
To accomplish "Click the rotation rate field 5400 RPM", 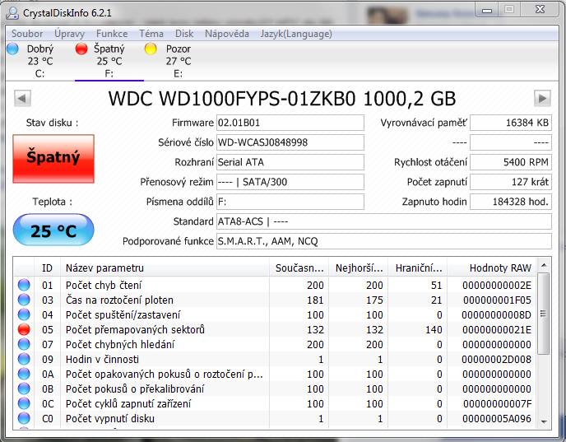I will tap(511, 162).
